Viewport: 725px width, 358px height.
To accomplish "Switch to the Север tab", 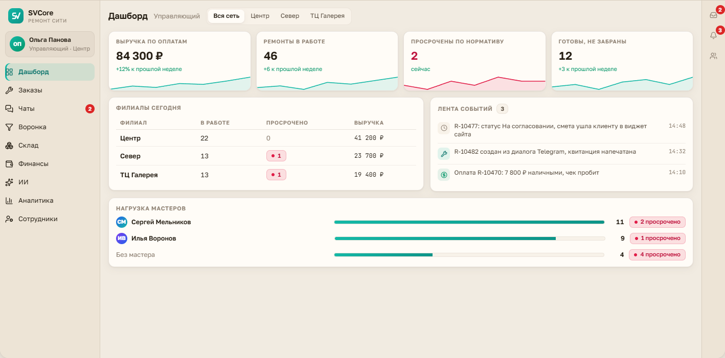I will [x=290, y=16].
